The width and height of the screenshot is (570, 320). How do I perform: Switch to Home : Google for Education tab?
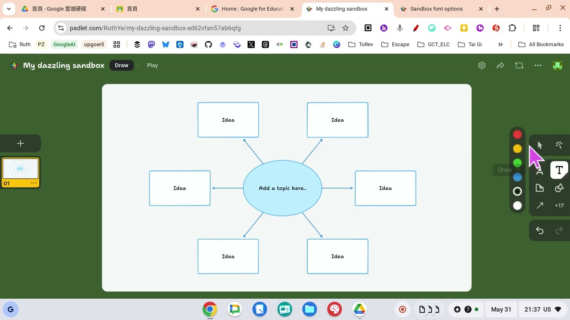click(x=252, y=9)
